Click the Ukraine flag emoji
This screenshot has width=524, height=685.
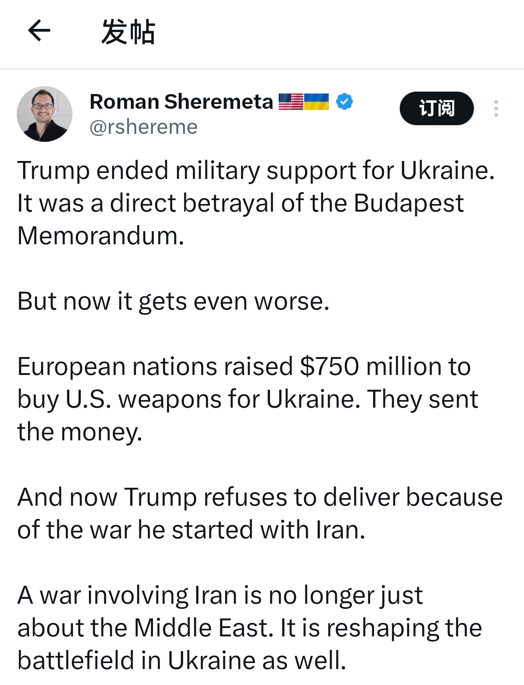tap(317, 102)
